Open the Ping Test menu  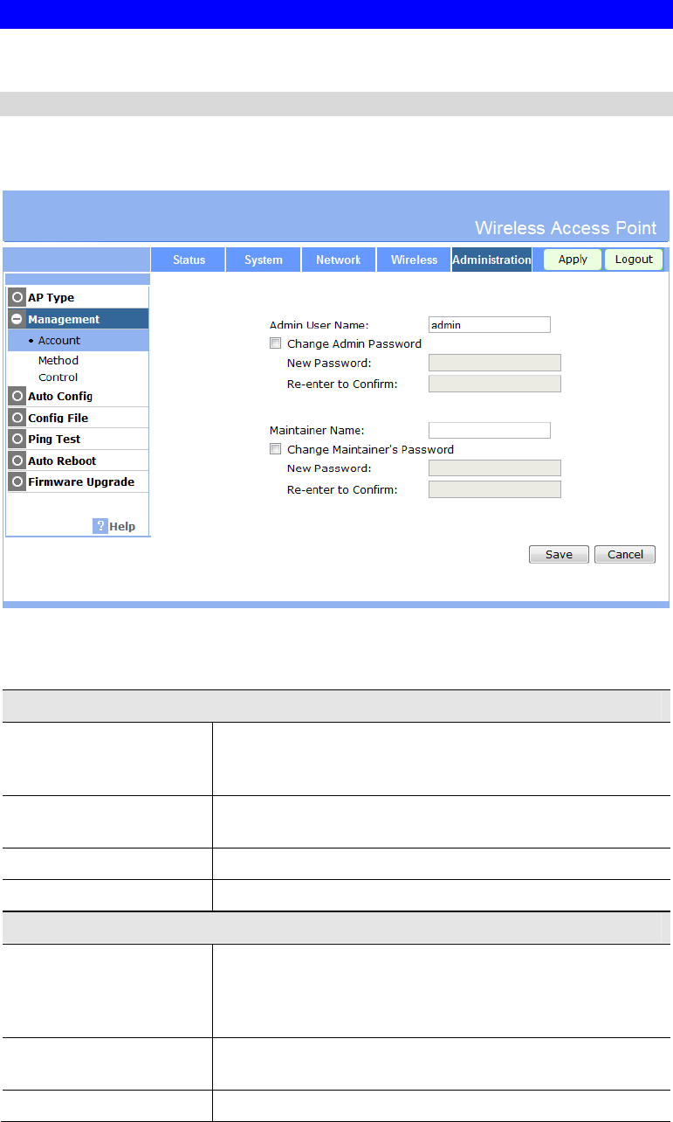coord(54,439)
